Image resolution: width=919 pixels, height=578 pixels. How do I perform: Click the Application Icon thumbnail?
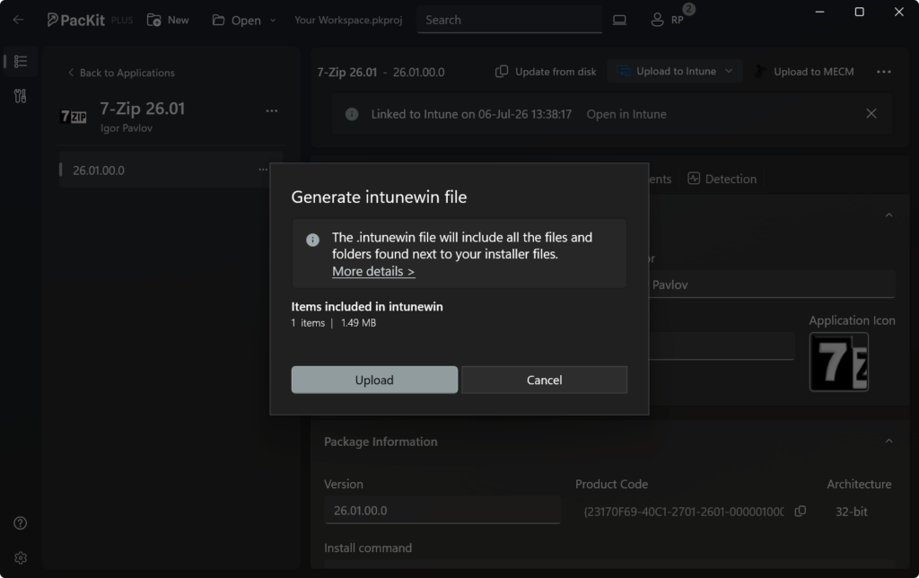(839, 362)
